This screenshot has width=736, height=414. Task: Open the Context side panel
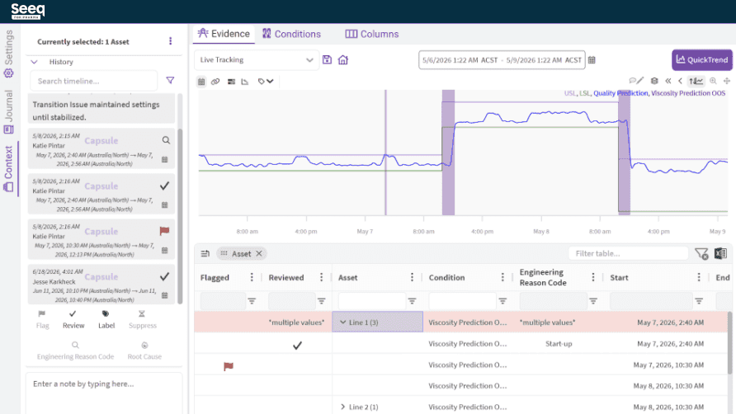9,169
